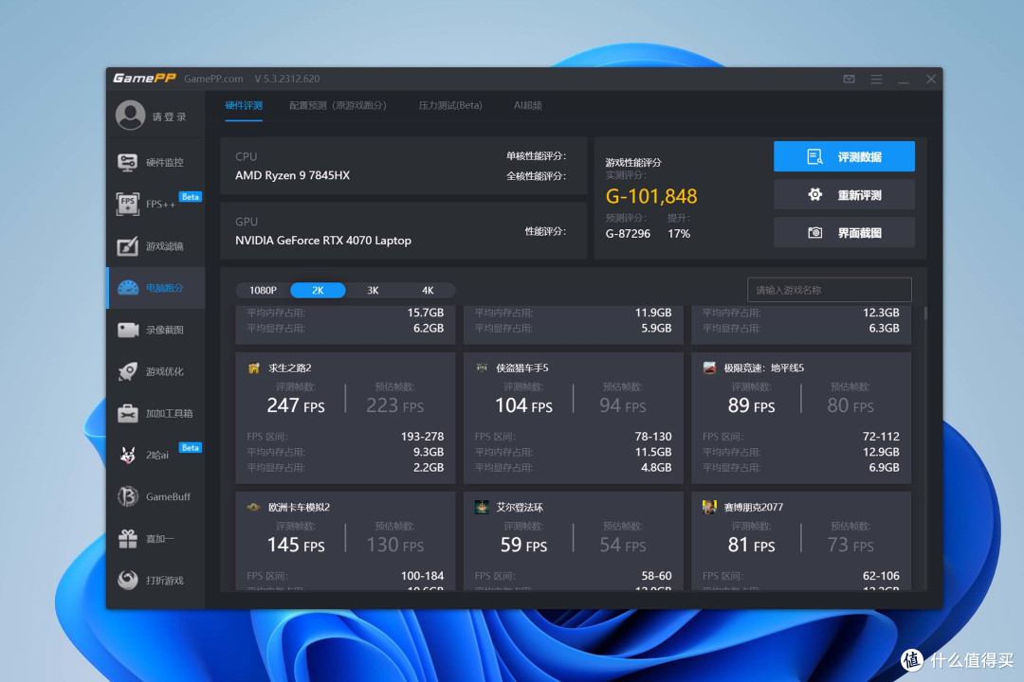Click the user avatar login icon
The width and height of the screenshot is (1024, 682).
coord(131,116)
